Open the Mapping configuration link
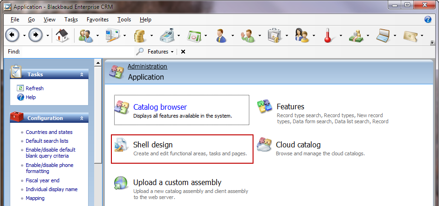Viewport: 439px width, 206px height. click(35, 198)
